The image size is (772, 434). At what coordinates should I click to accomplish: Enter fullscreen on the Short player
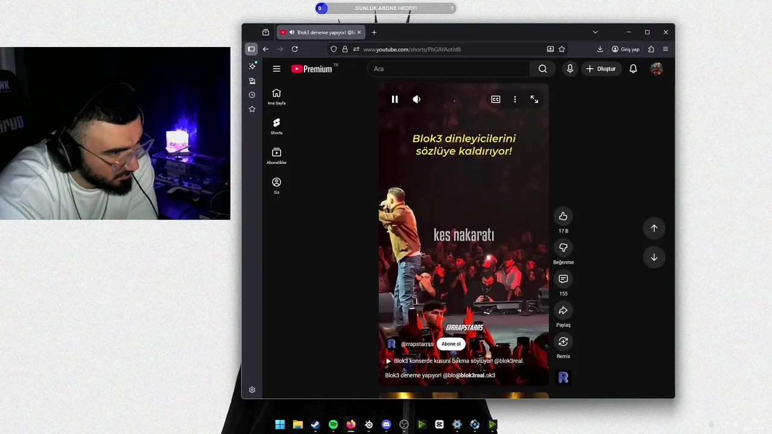click(x=534, y=99)
